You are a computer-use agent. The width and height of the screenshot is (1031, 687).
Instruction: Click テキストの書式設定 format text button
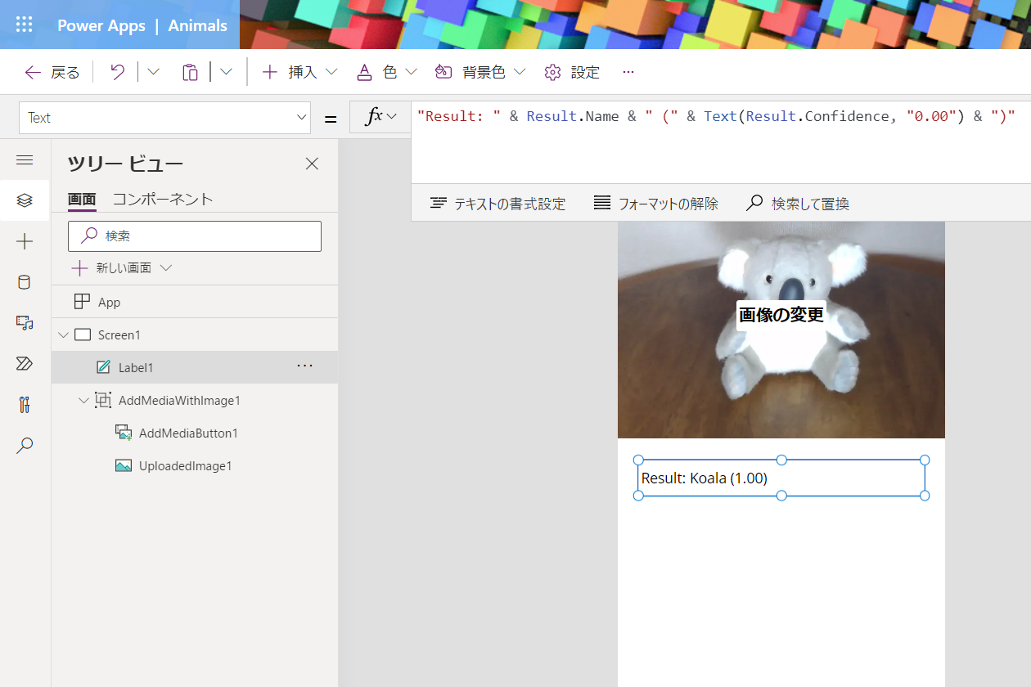[x=497, y=204]
